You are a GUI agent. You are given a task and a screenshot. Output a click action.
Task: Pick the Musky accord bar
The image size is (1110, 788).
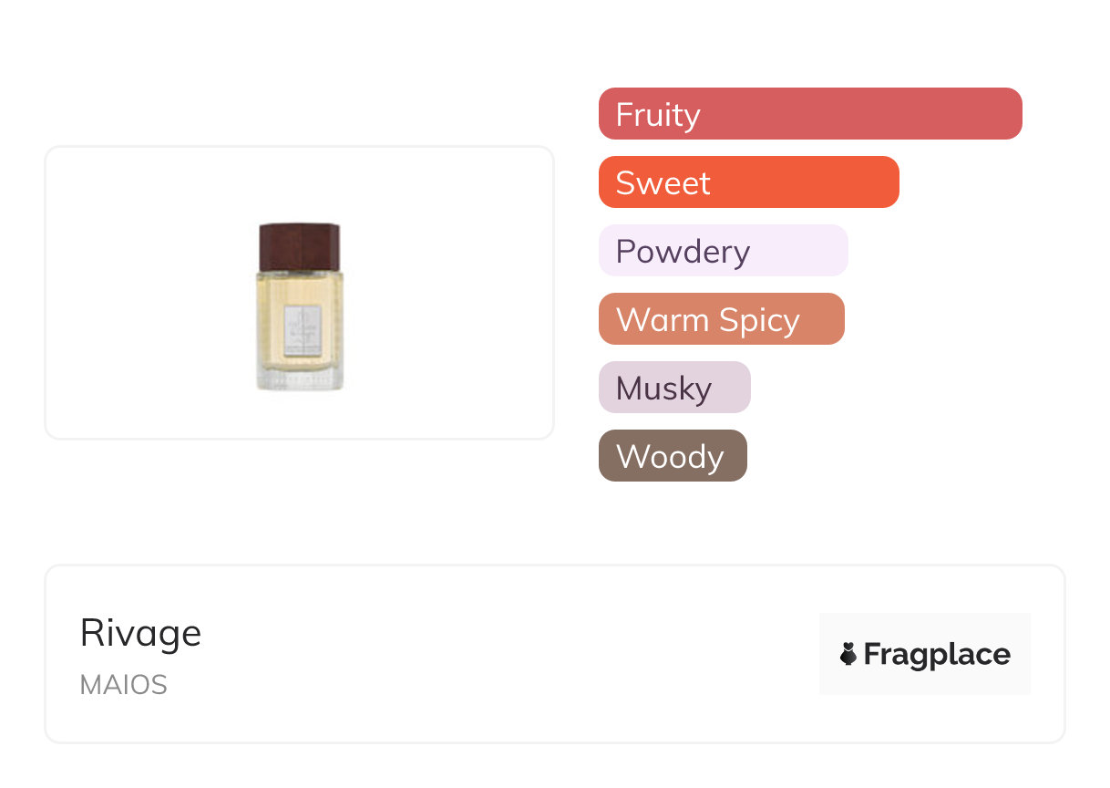point(673,388)
